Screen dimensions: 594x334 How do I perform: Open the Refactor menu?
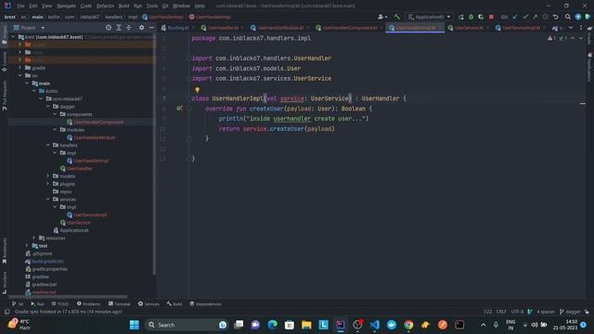pyautogui.click(x=105, y=6)
